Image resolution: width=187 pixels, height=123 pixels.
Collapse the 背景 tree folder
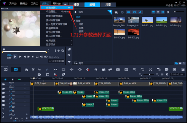click(x=75, y=21)
